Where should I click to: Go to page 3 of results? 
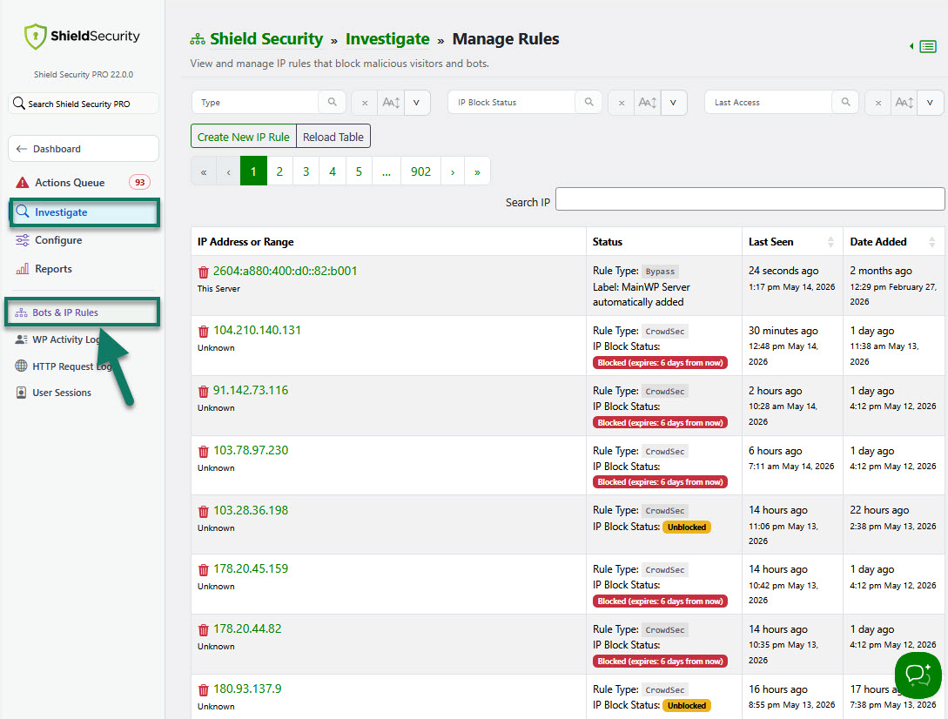pyautogui.click(x=306, y=171)
